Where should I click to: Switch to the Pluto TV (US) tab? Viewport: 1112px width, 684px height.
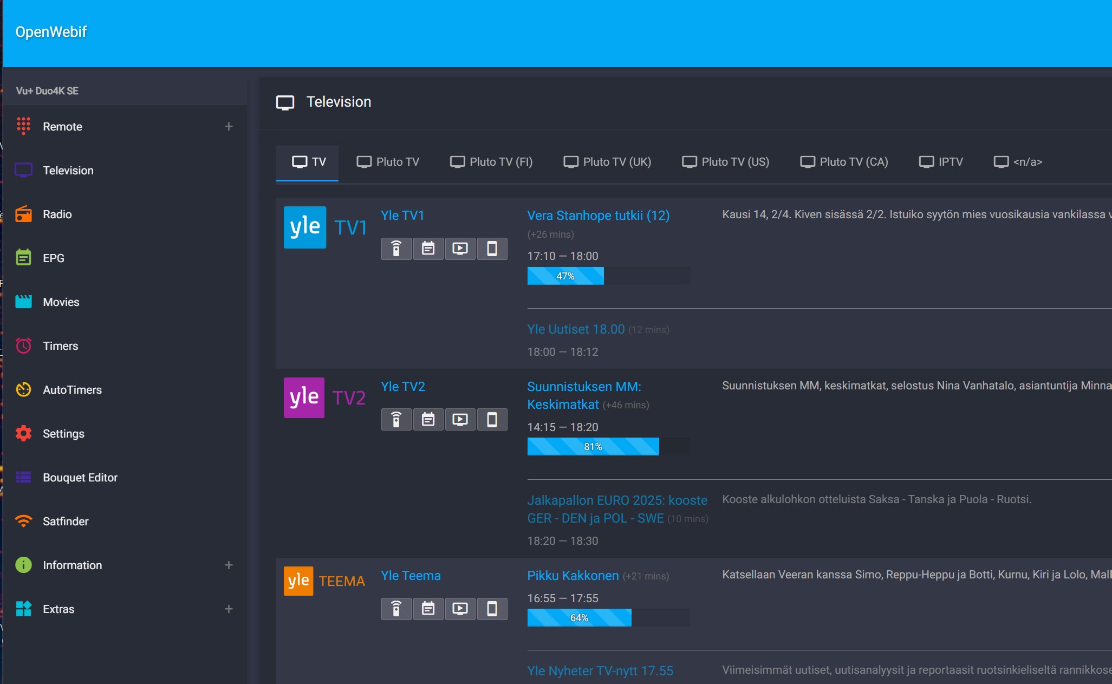725,162
